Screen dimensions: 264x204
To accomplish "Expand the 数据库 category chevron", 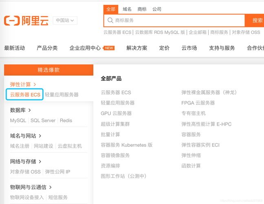I will tap(30, 110).
